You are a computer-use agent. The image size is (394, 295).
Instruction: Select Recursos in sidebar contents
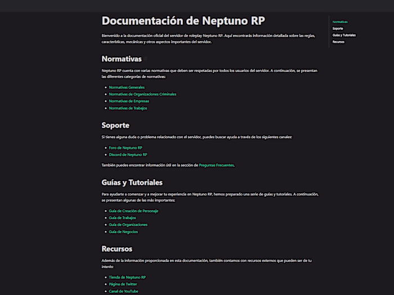[x=338, y=42]
